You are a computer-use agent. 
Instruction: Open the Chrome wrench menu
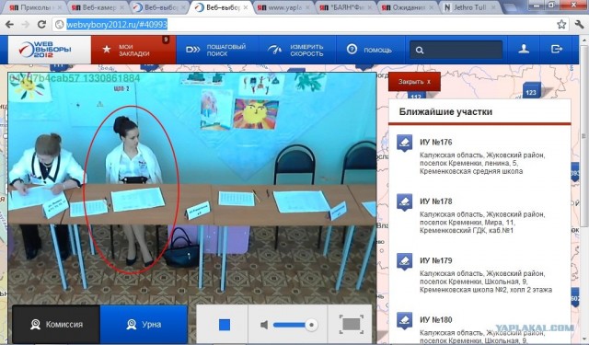click(579, 25)
